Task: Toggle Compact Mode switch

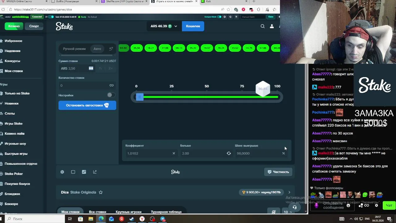Action: point(219,17)
